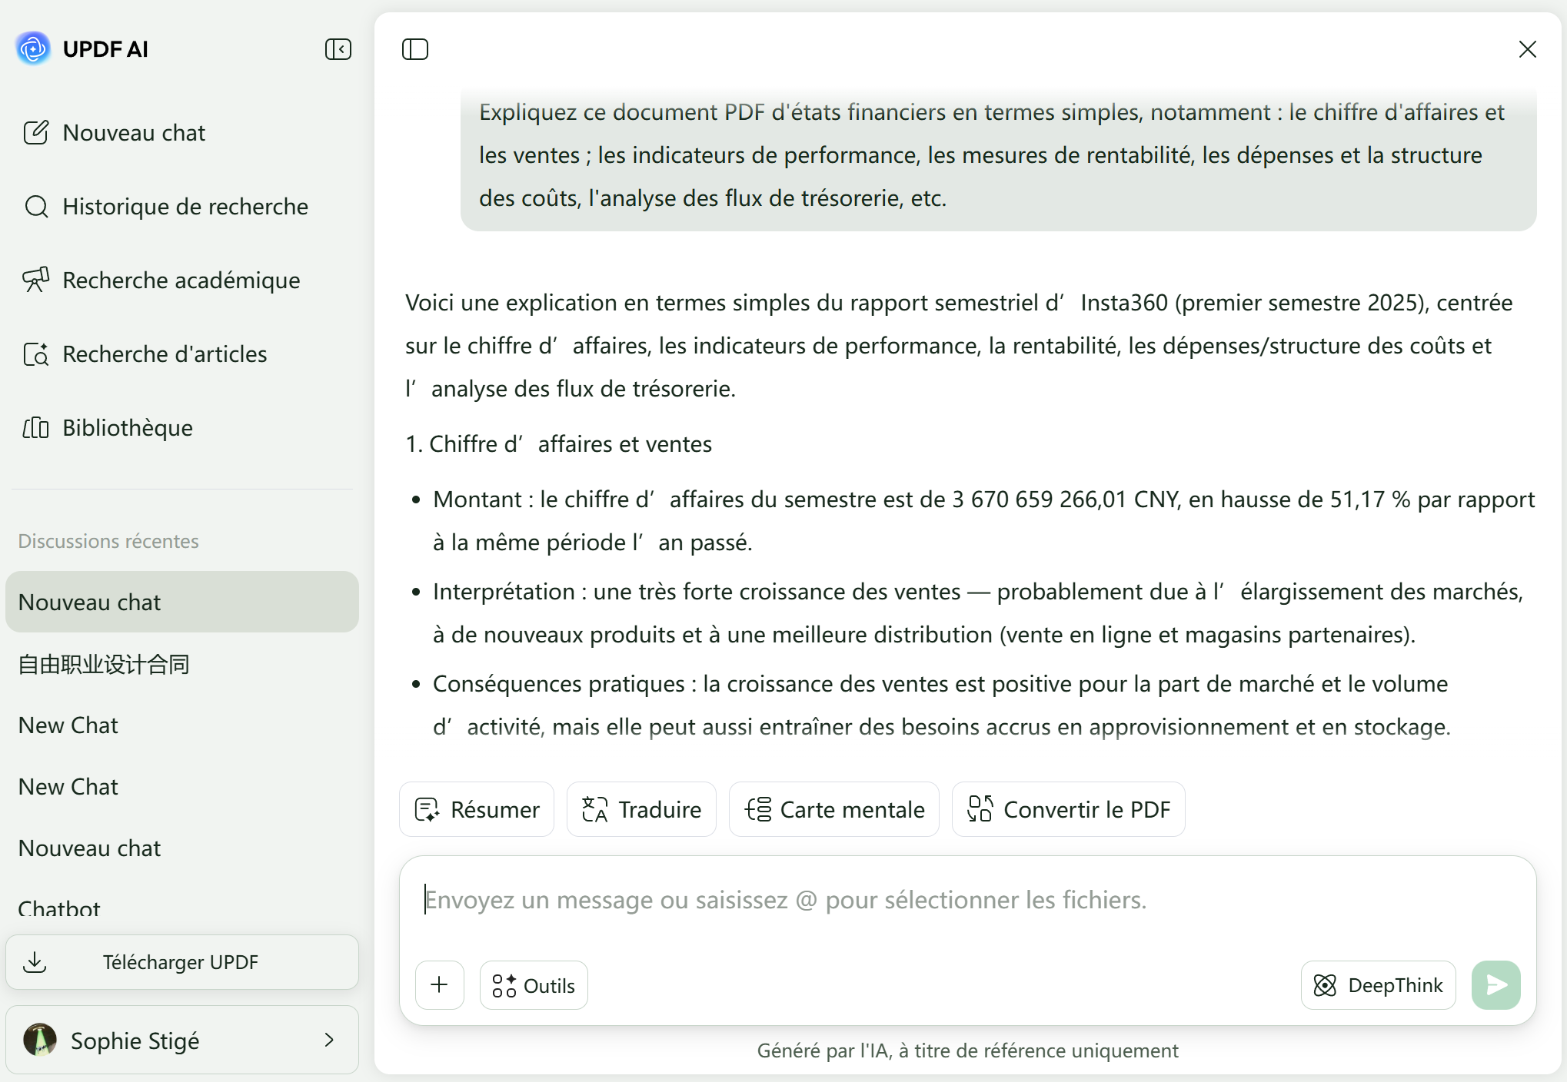Enable DeepThink mode
Image resolution: width=1567 pixels, height=1082 pixels.
(x=1377, y=984)
